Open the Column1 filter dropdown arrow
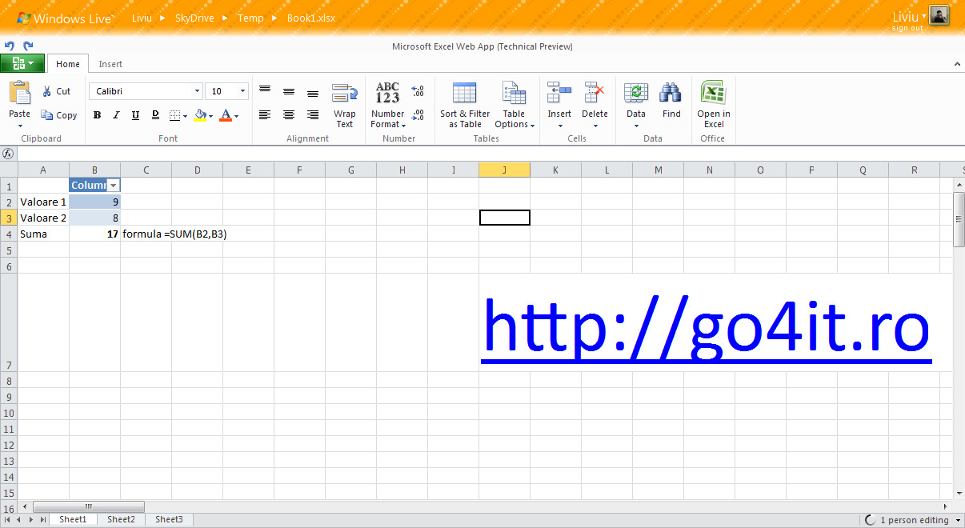The width and height of the screenshot is (965, 528). (113, 186)
